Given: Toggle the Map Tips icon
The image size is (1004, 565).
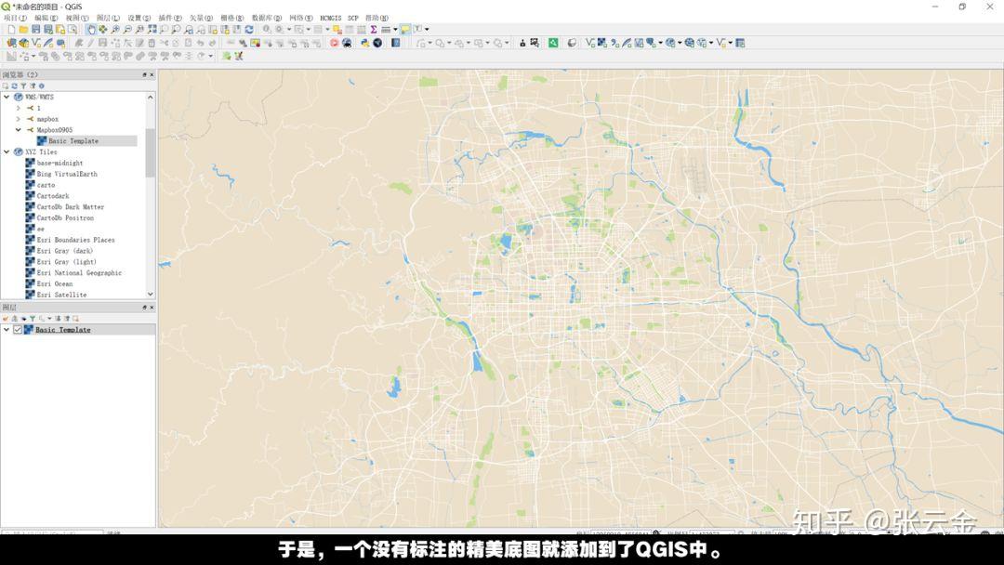Looking at the screenshot, I should point(405,29).
